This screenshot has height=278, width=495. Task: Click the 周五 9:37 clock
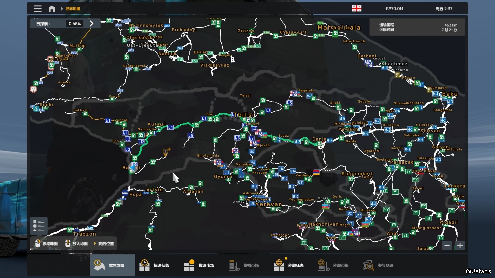(x=444, y=9)
